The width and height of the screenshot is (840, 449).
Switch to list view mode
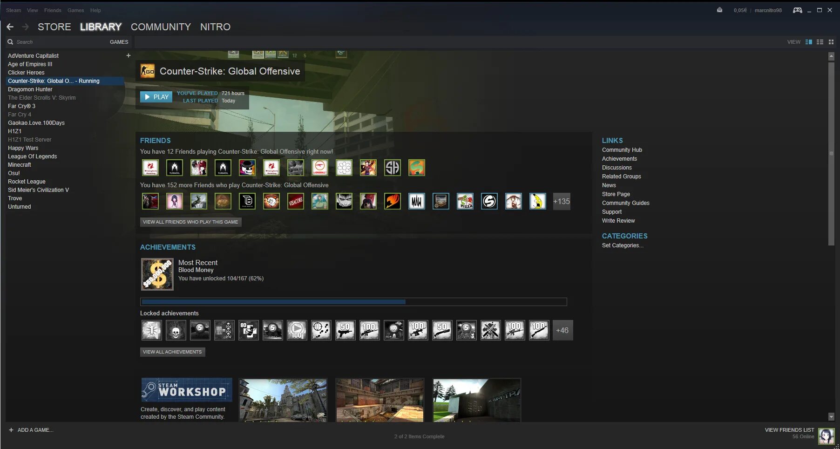[x=820, y=42]
